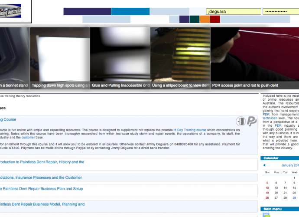Open the first course title ending 'g Course'
The width and height of the screenshot is (299, 217).
coord(8,119)
